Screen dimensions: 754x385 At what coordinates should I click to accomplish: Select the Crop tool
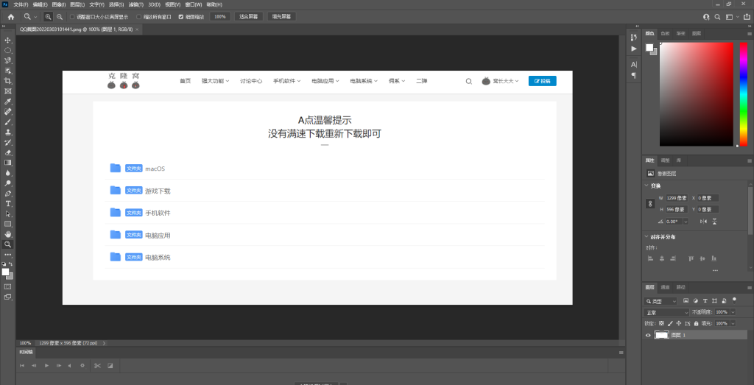pos(7,81)
